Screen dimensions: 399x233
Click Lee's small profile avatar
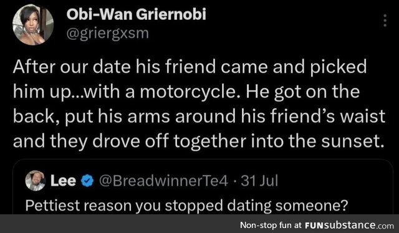[x=36, y=181]
